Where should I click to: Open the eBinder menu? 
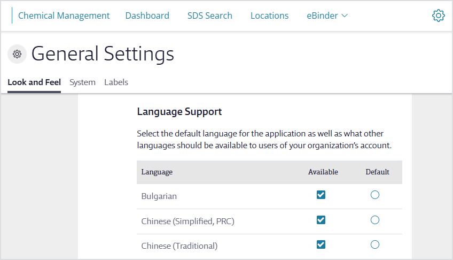point(327,16)
